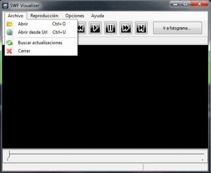Viewport: 211px width, 173px height.
Task: Click the fast-forward button
Action: (126, 28)
